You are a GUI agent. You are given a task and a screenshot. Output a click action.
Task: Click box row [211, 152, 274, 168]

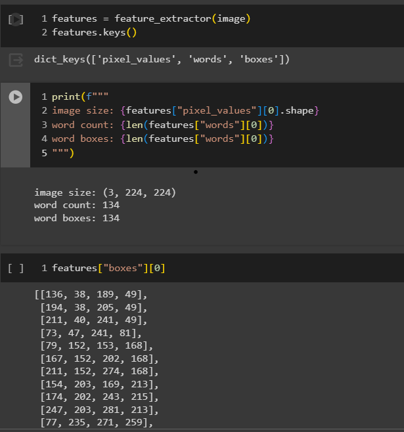coord(99,372)
